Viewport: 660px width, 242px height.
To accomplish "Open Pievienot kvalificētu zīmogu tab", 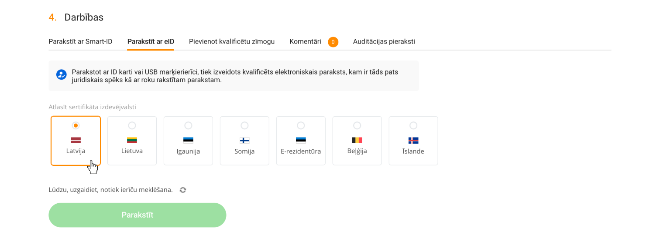I will pyautogui.click(x=232, y=42).
